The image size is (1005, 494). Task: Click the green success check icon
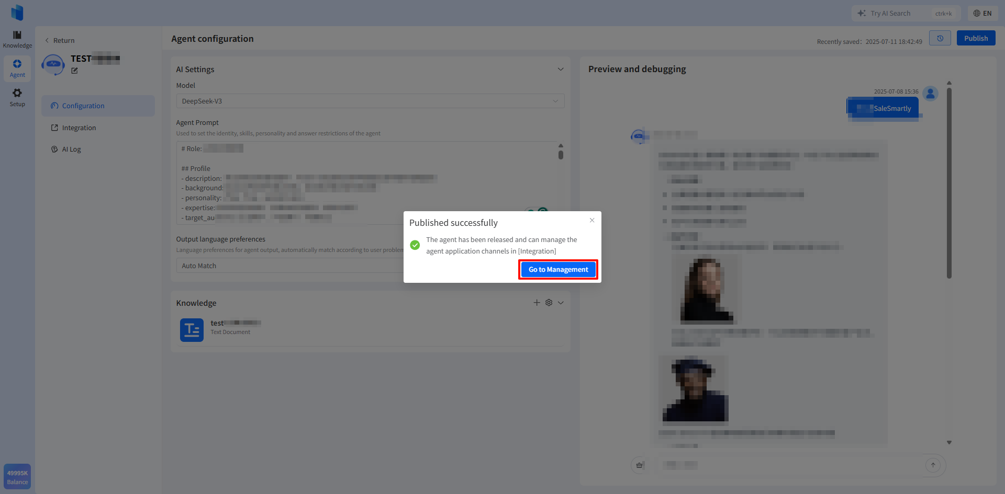pos(415,245)
